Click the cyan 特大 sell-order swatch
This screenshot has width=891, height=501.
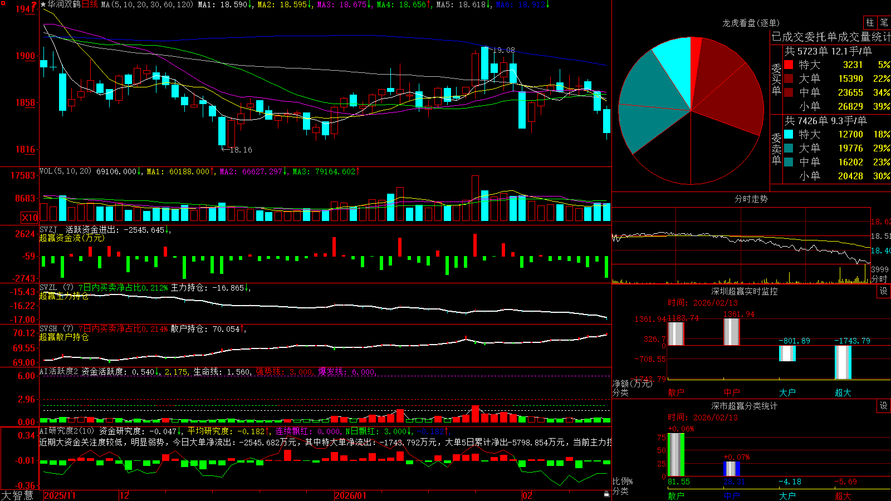pyautogui.click(x=789, y=134)
